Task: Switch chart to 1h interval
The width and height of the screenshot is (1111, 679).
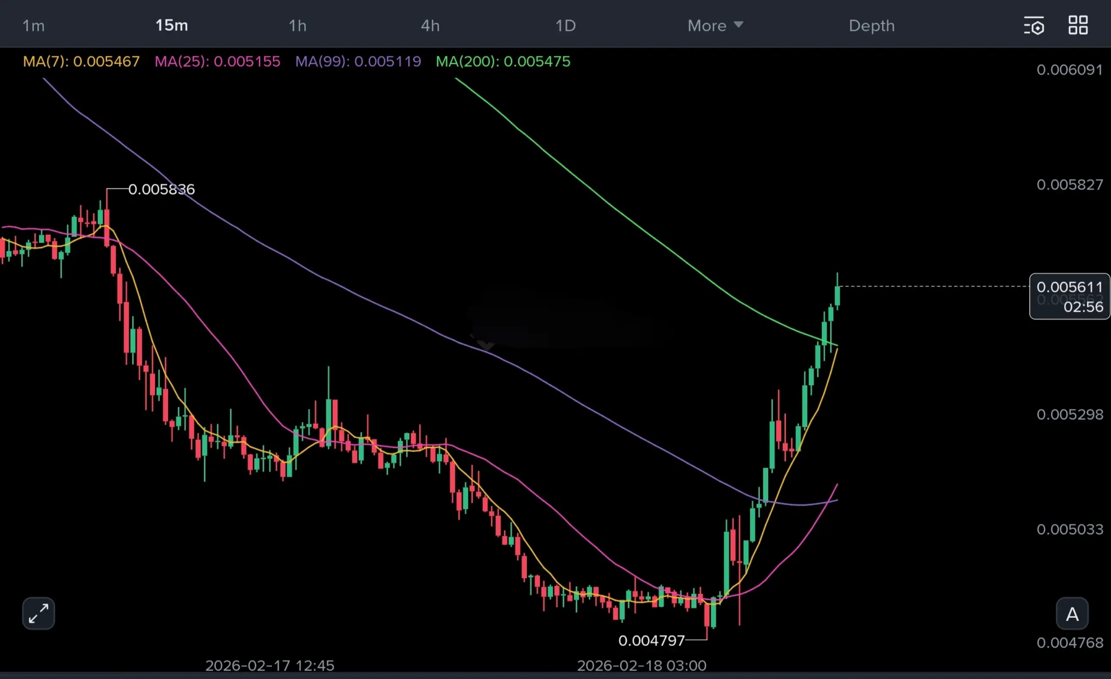Action: [x=298, y=26]
